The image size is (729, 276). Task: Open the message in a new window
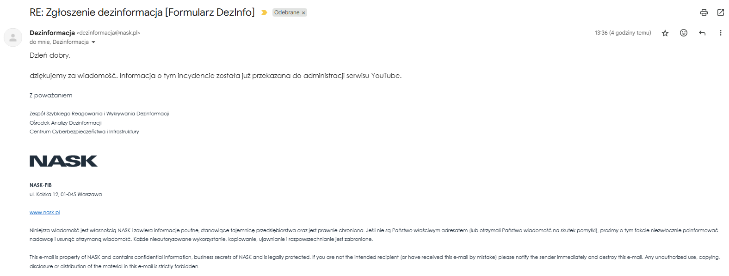720,12
